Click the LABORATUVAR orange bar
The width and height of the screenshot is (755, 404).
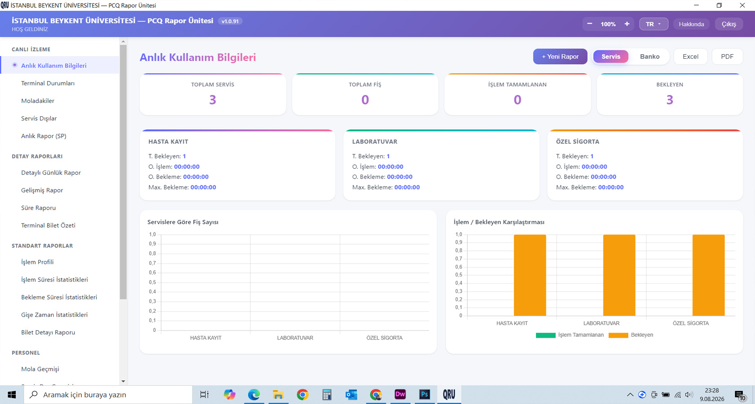619,275
